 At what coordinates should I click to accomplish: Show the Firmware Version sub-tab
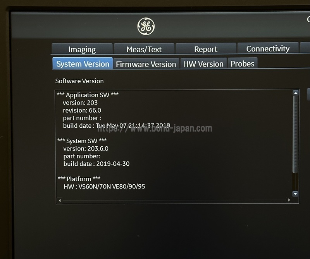[146, 64]
